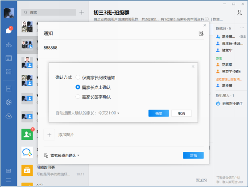This screenshot has width=248, height=187.
Task: Click the confirm-mode icon beside 需家长点击确认 at bottom
Action: (46, 155)
